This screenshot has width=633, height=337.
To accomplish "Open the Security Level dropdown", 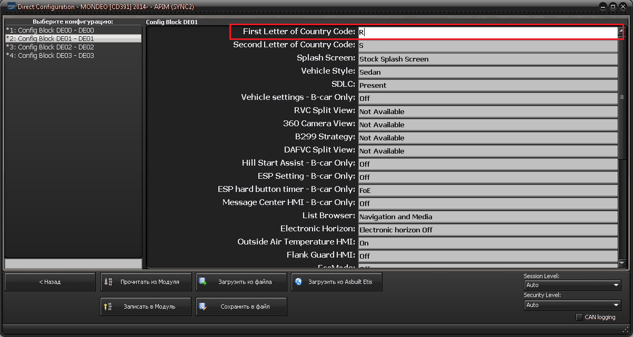I will pos(572,305).
